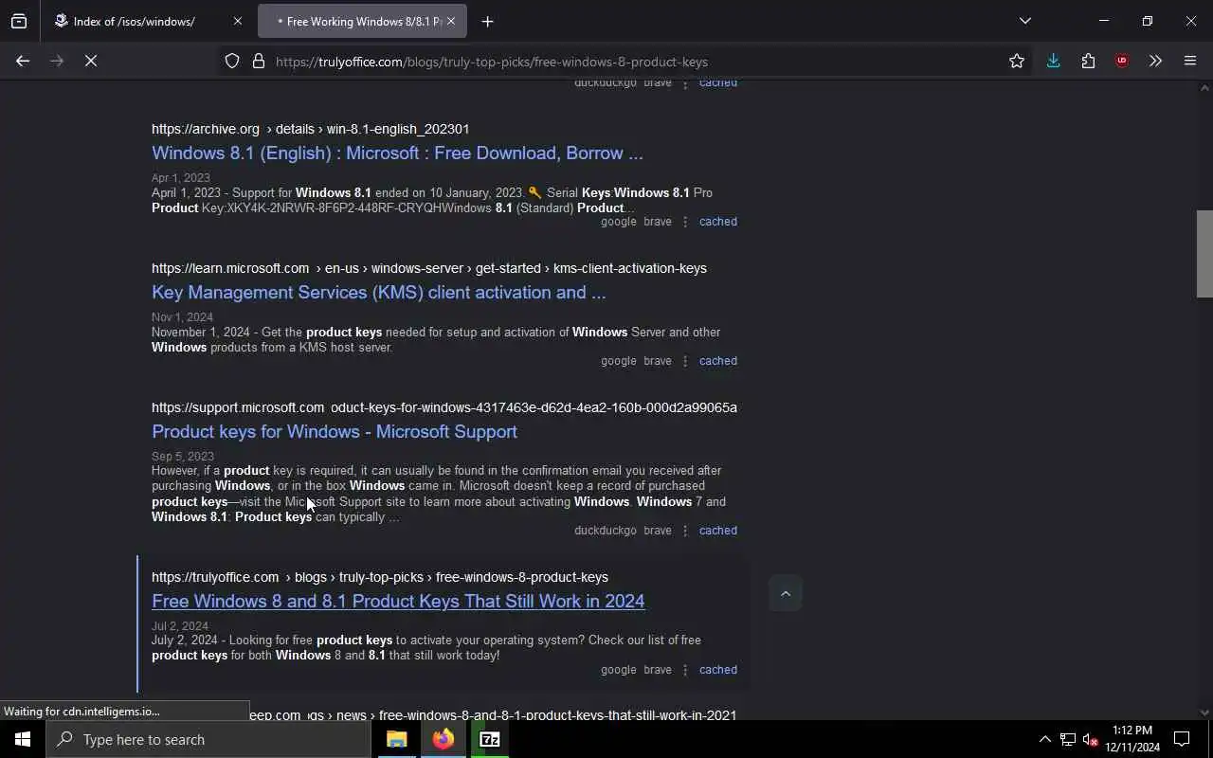Open the Windows Start menu
The width and height of the screenshot is (1213, 758).
pos(23,739)
